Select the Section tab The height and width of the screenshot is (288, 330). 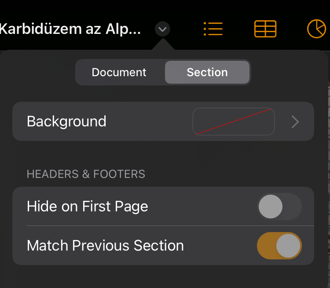tap(207, 72)
